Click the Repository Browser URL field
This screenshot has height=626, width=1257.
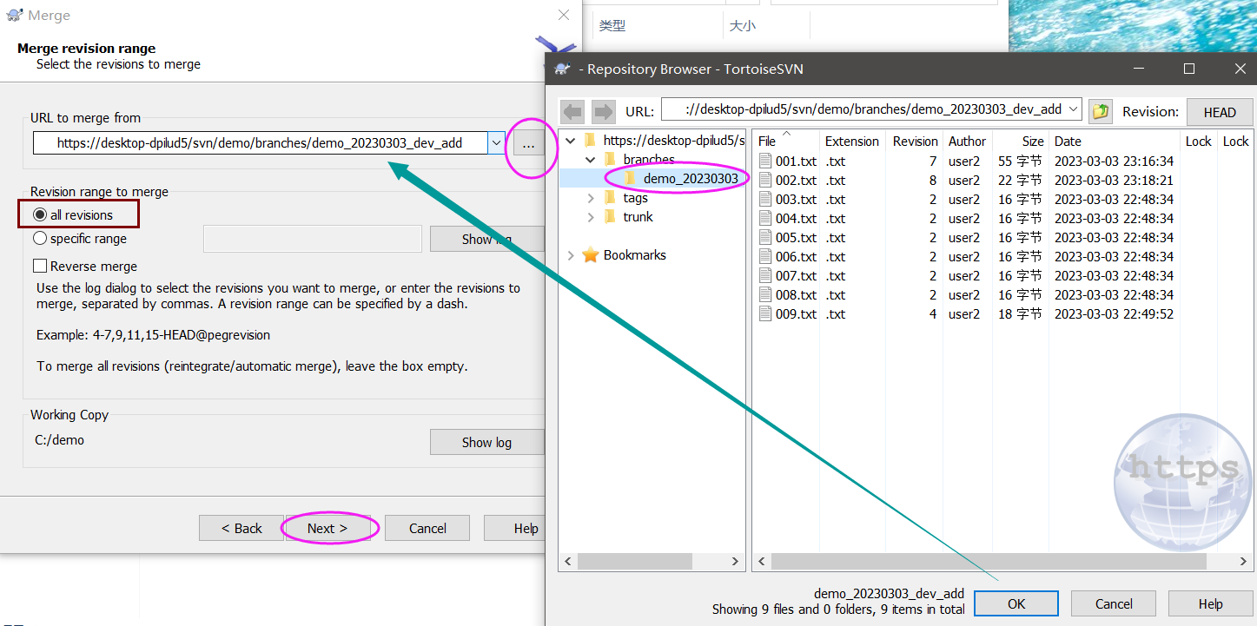point(863,109)
